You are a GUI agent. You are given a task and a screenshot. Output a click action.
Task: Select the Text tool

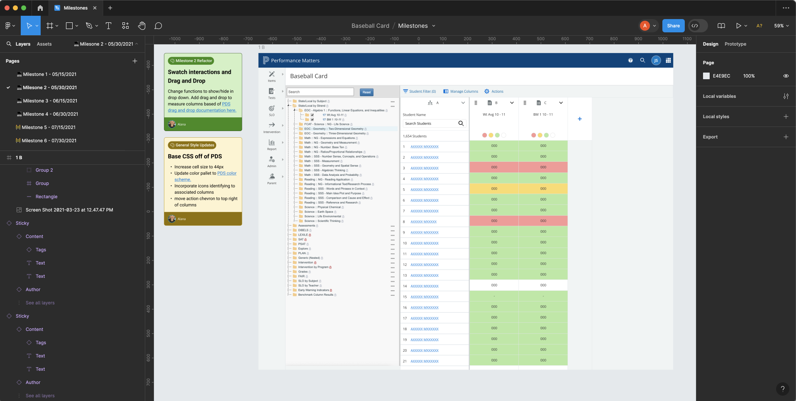[x=109, y=26]
